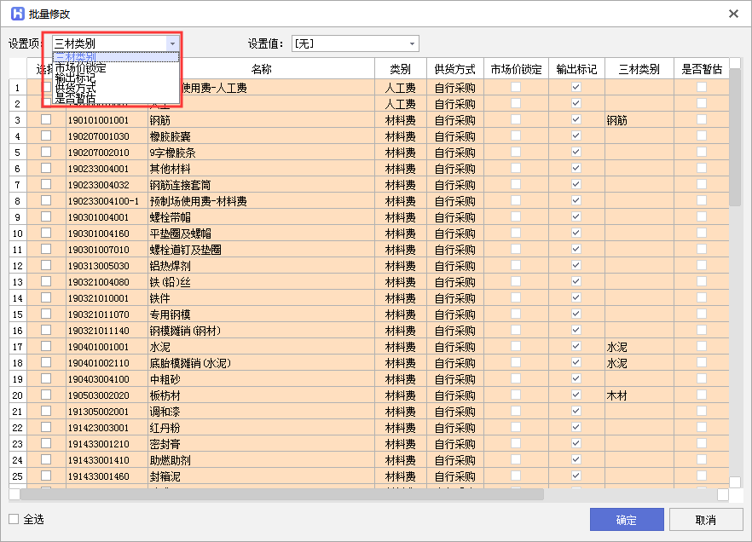Open the 设置项 dropdown arrow
This screenshot has width=752, height=542.
(x=172, y=43)
